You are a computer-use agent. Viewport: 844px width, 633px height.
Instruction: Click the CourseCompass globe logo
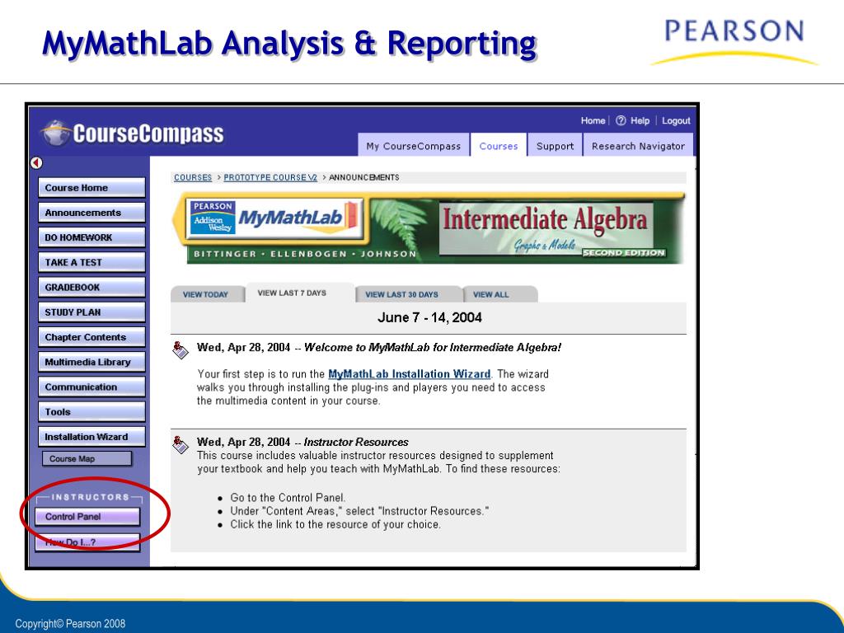55,133
